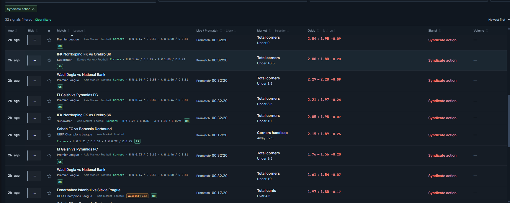This screenshot has height=203, width=510.
Task: Favorite the IFK Norrkoping Under 10.5 row
Action: (x=49, y=60)
